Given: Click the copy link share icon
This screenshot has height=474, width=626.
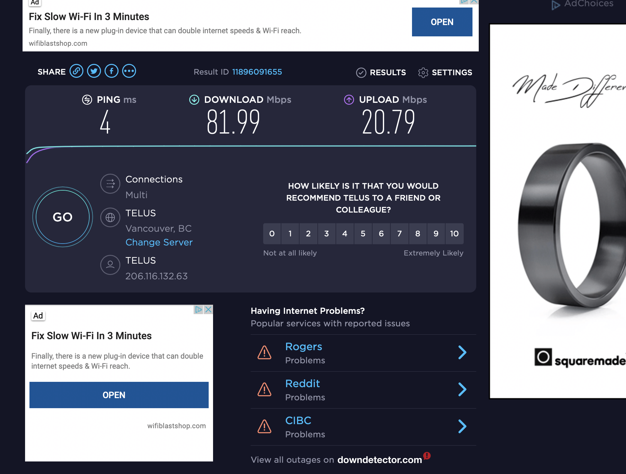Looking at the screenshot, I should [x=76, y=71].
